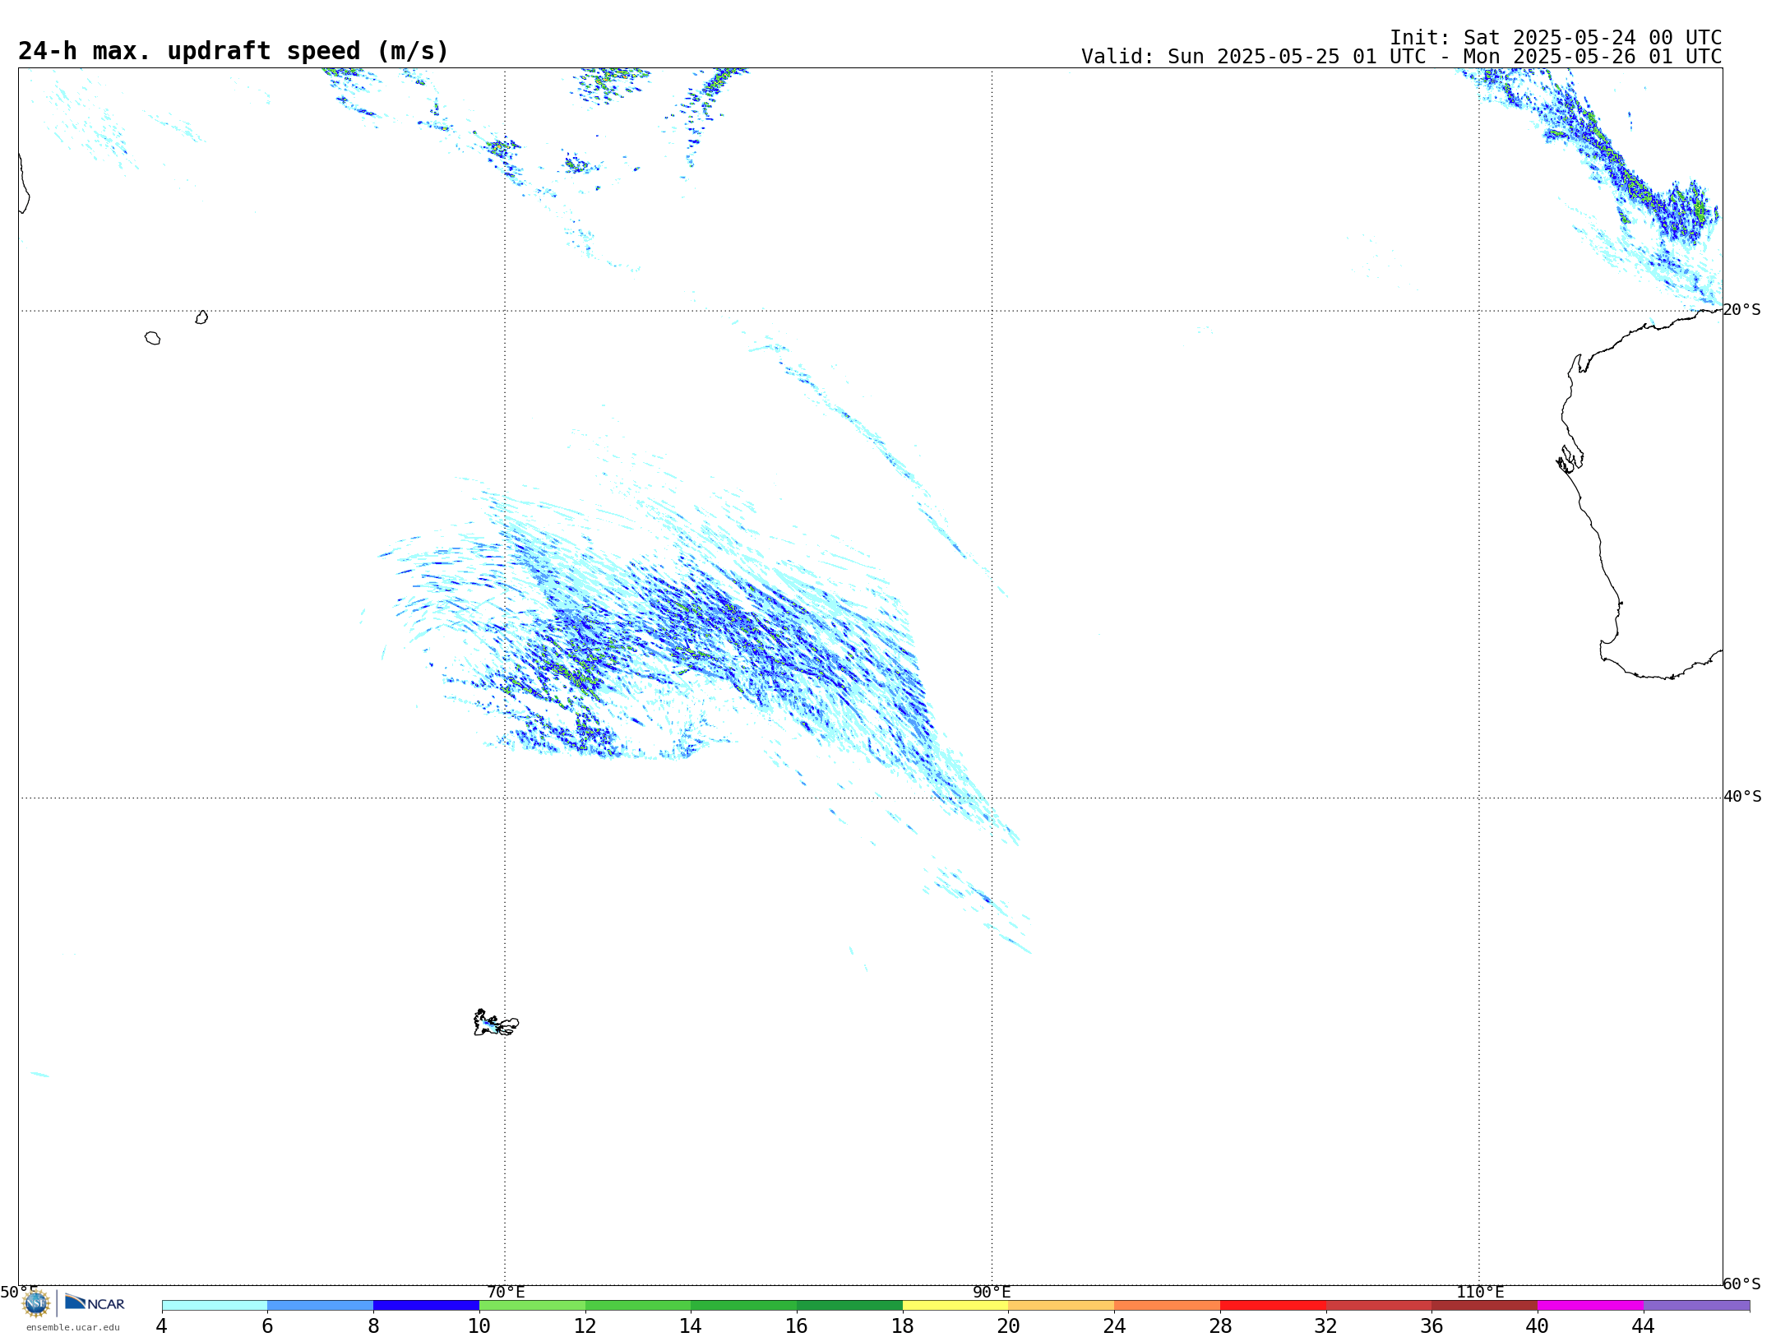The width and height of the screenshot is (1776, 1337).
Task: Click the 110°E longitude label
Action: (x=1480, y=1292)
